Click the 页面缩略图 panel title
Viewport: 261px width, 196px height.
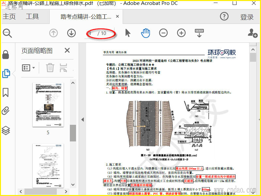pos(37,51)
